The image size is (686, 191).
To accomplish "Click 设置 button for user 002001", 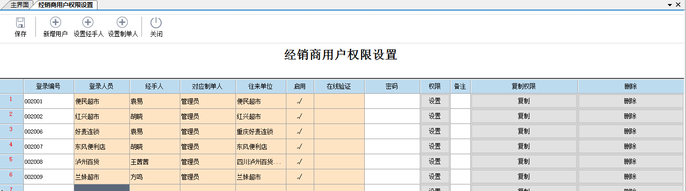I will click(435, 101).
